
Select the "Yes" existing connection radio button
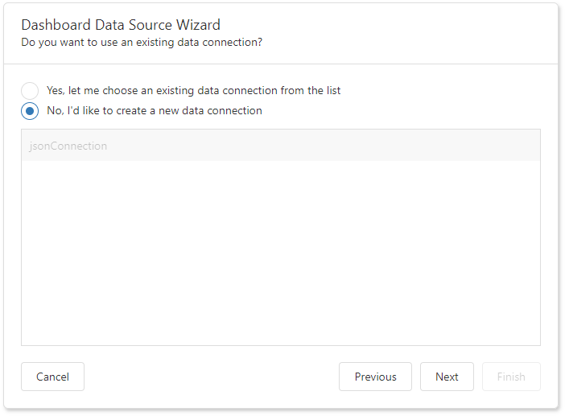coord(30,91)
